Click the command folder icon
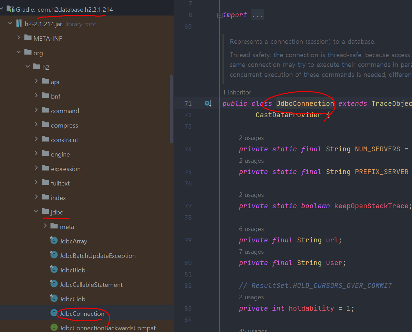412x332 pixels. point(45,110)
